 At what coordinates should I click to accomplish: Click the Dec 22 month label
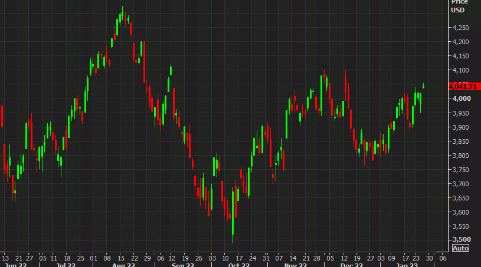[x=352, y=265]
